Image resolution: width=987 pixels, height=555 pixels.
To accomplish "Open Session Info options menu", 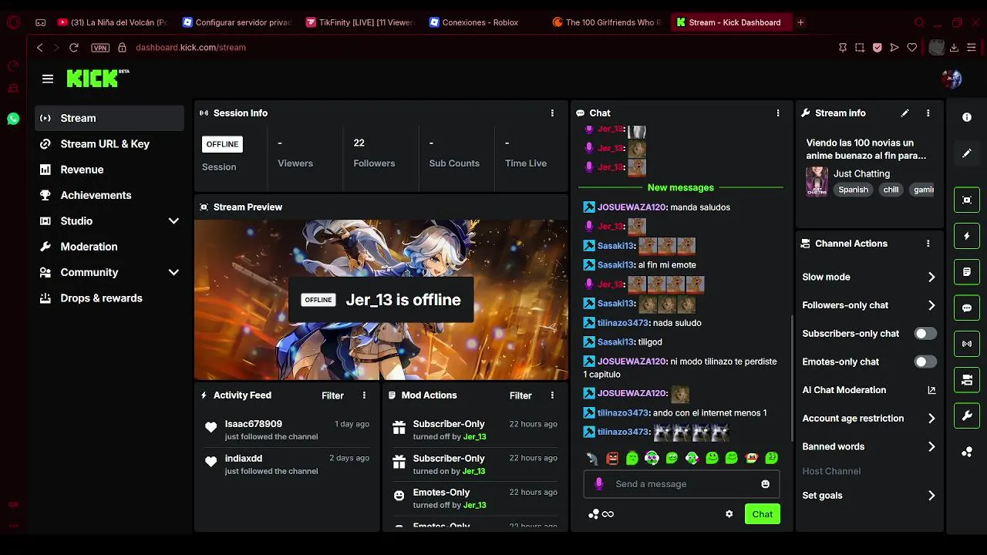I will (x=552, y=113).
